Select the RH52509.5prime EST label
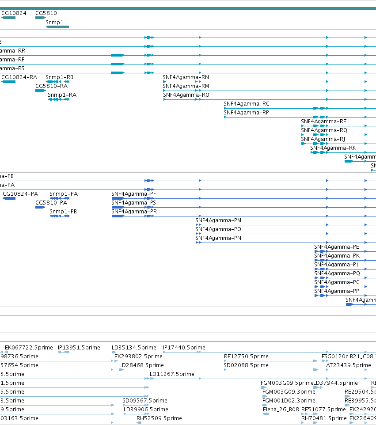This screenshot has height=425, width=376. (159, 418)
